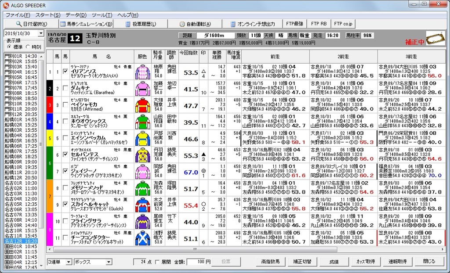Click the FTP RB button
Image resolution: width=450 pixels, height=273 pixels.
[319, 24]
